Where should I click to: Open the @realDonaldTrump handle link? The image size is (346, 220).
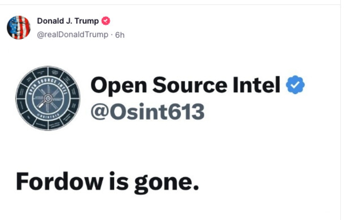point(73,35)
